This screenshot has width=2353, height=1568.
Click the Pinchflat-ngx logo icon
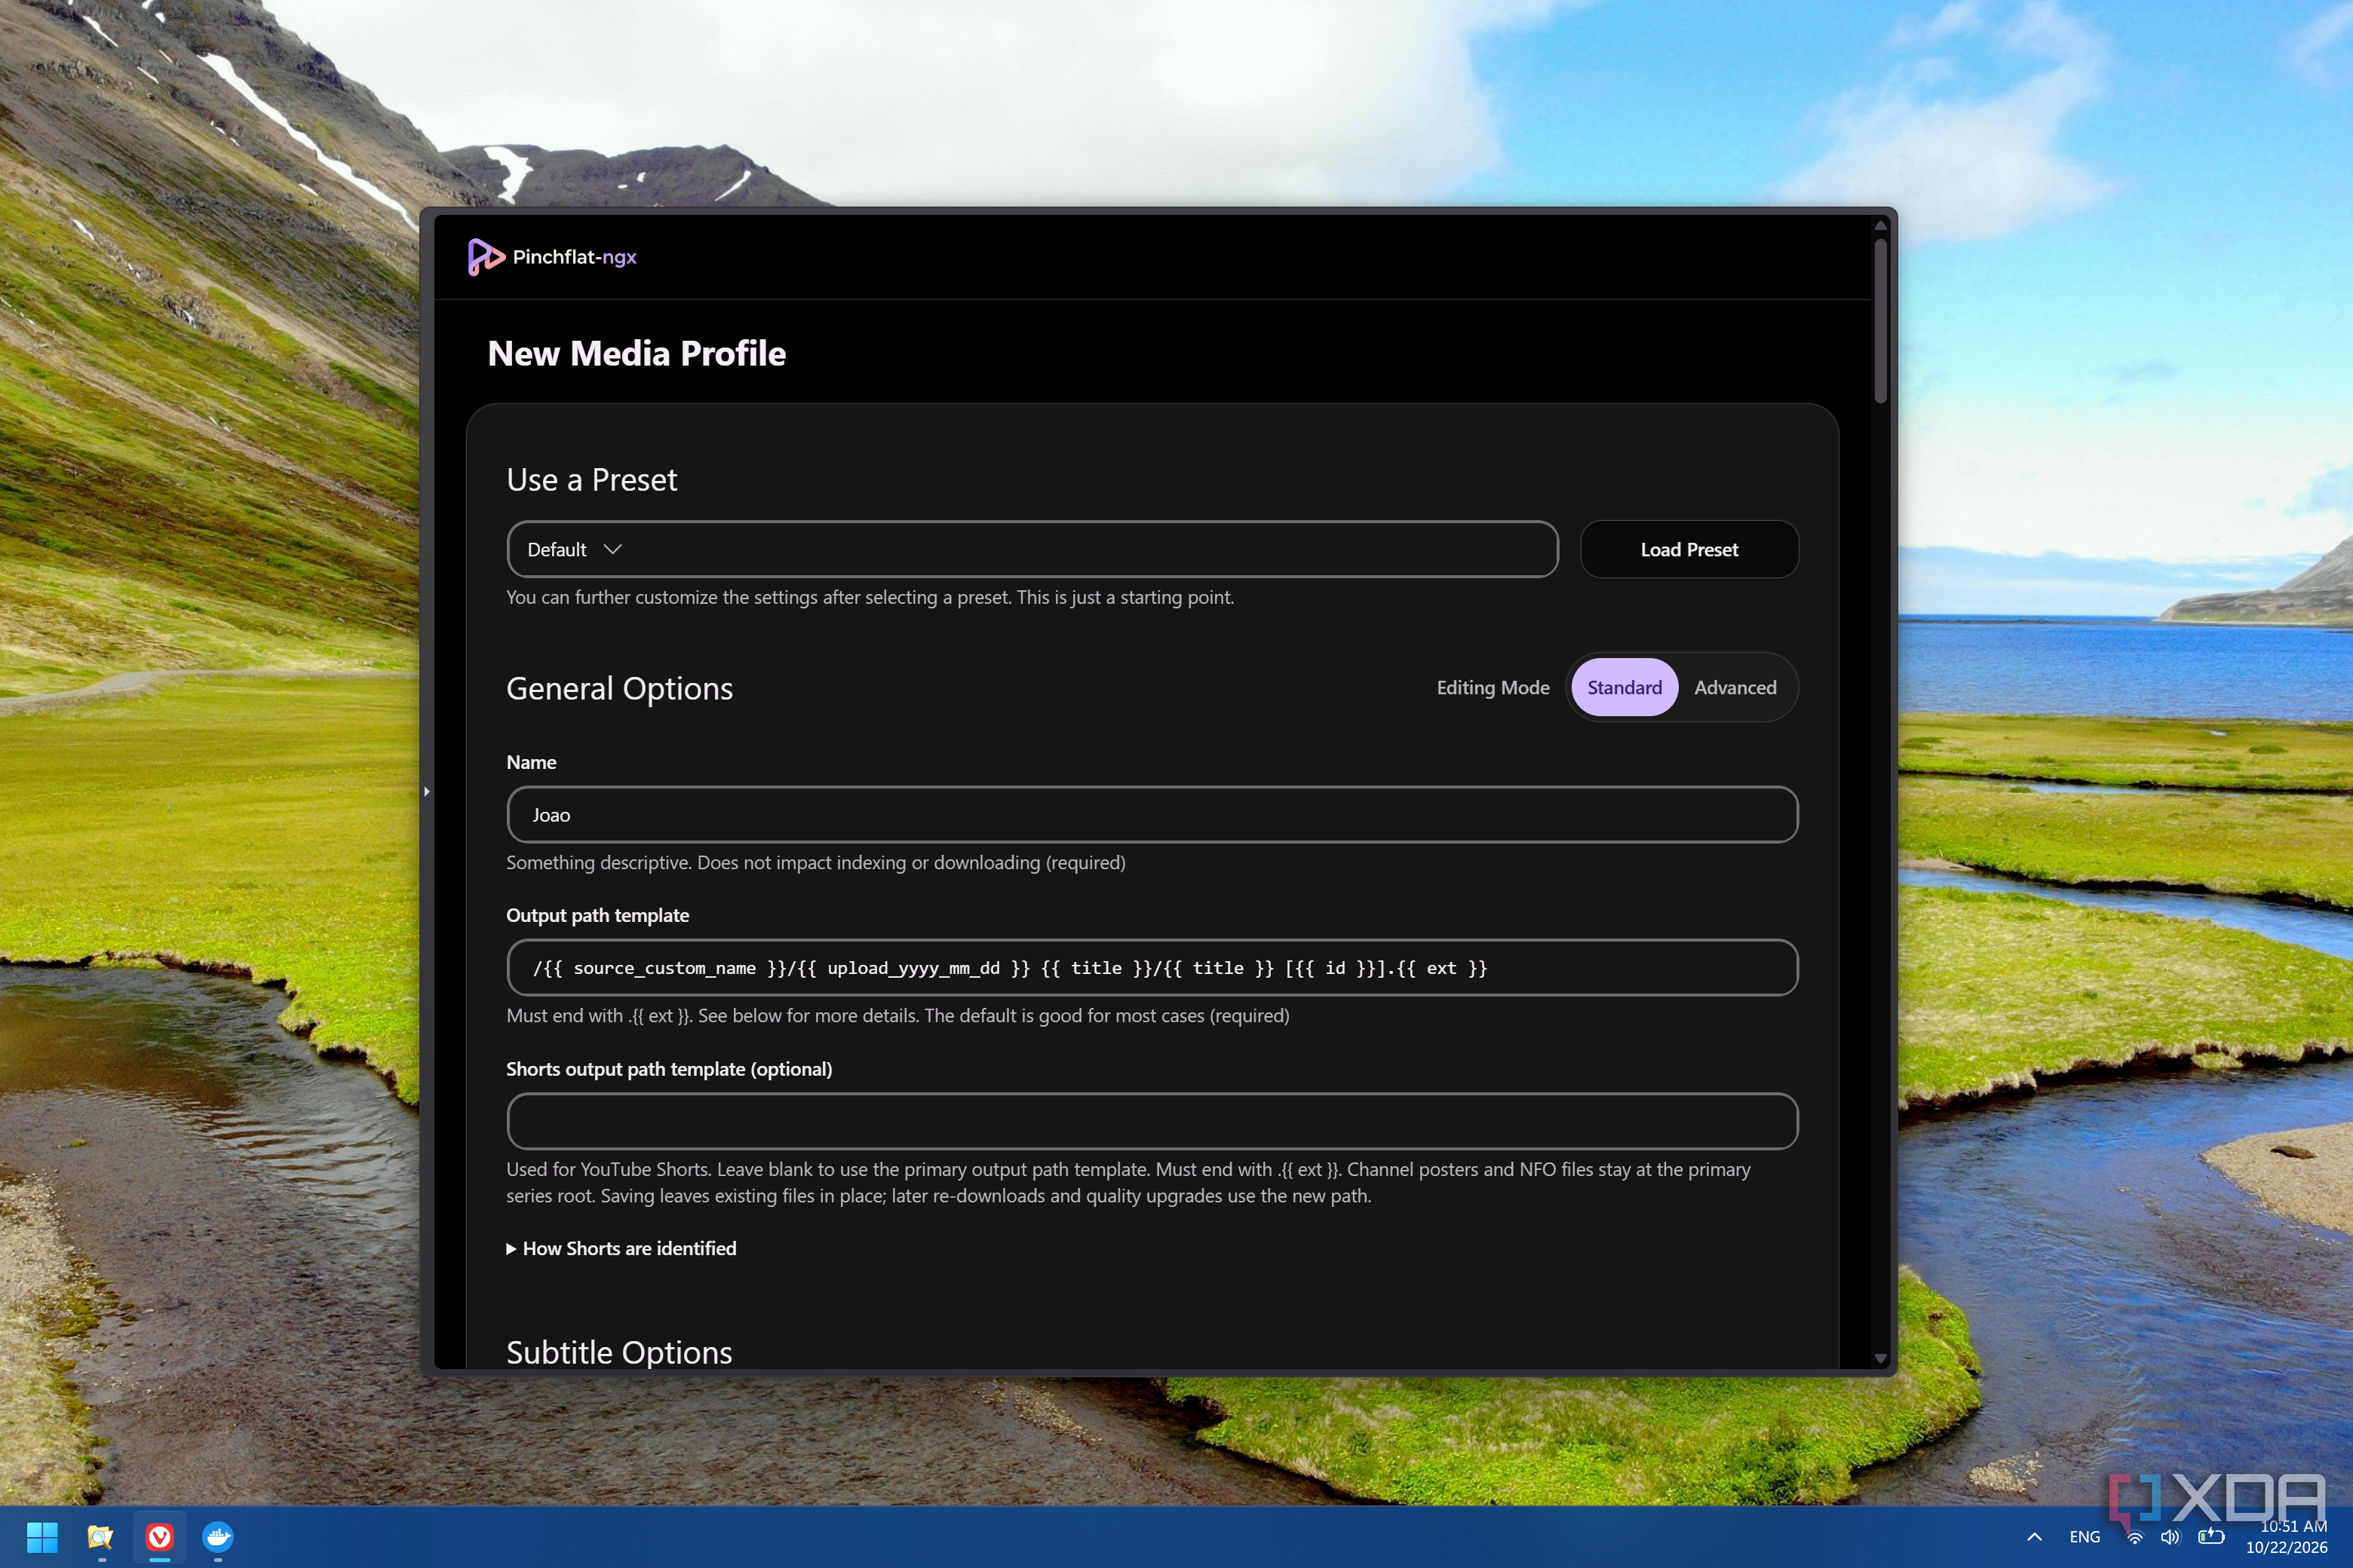tap(485, 257)
